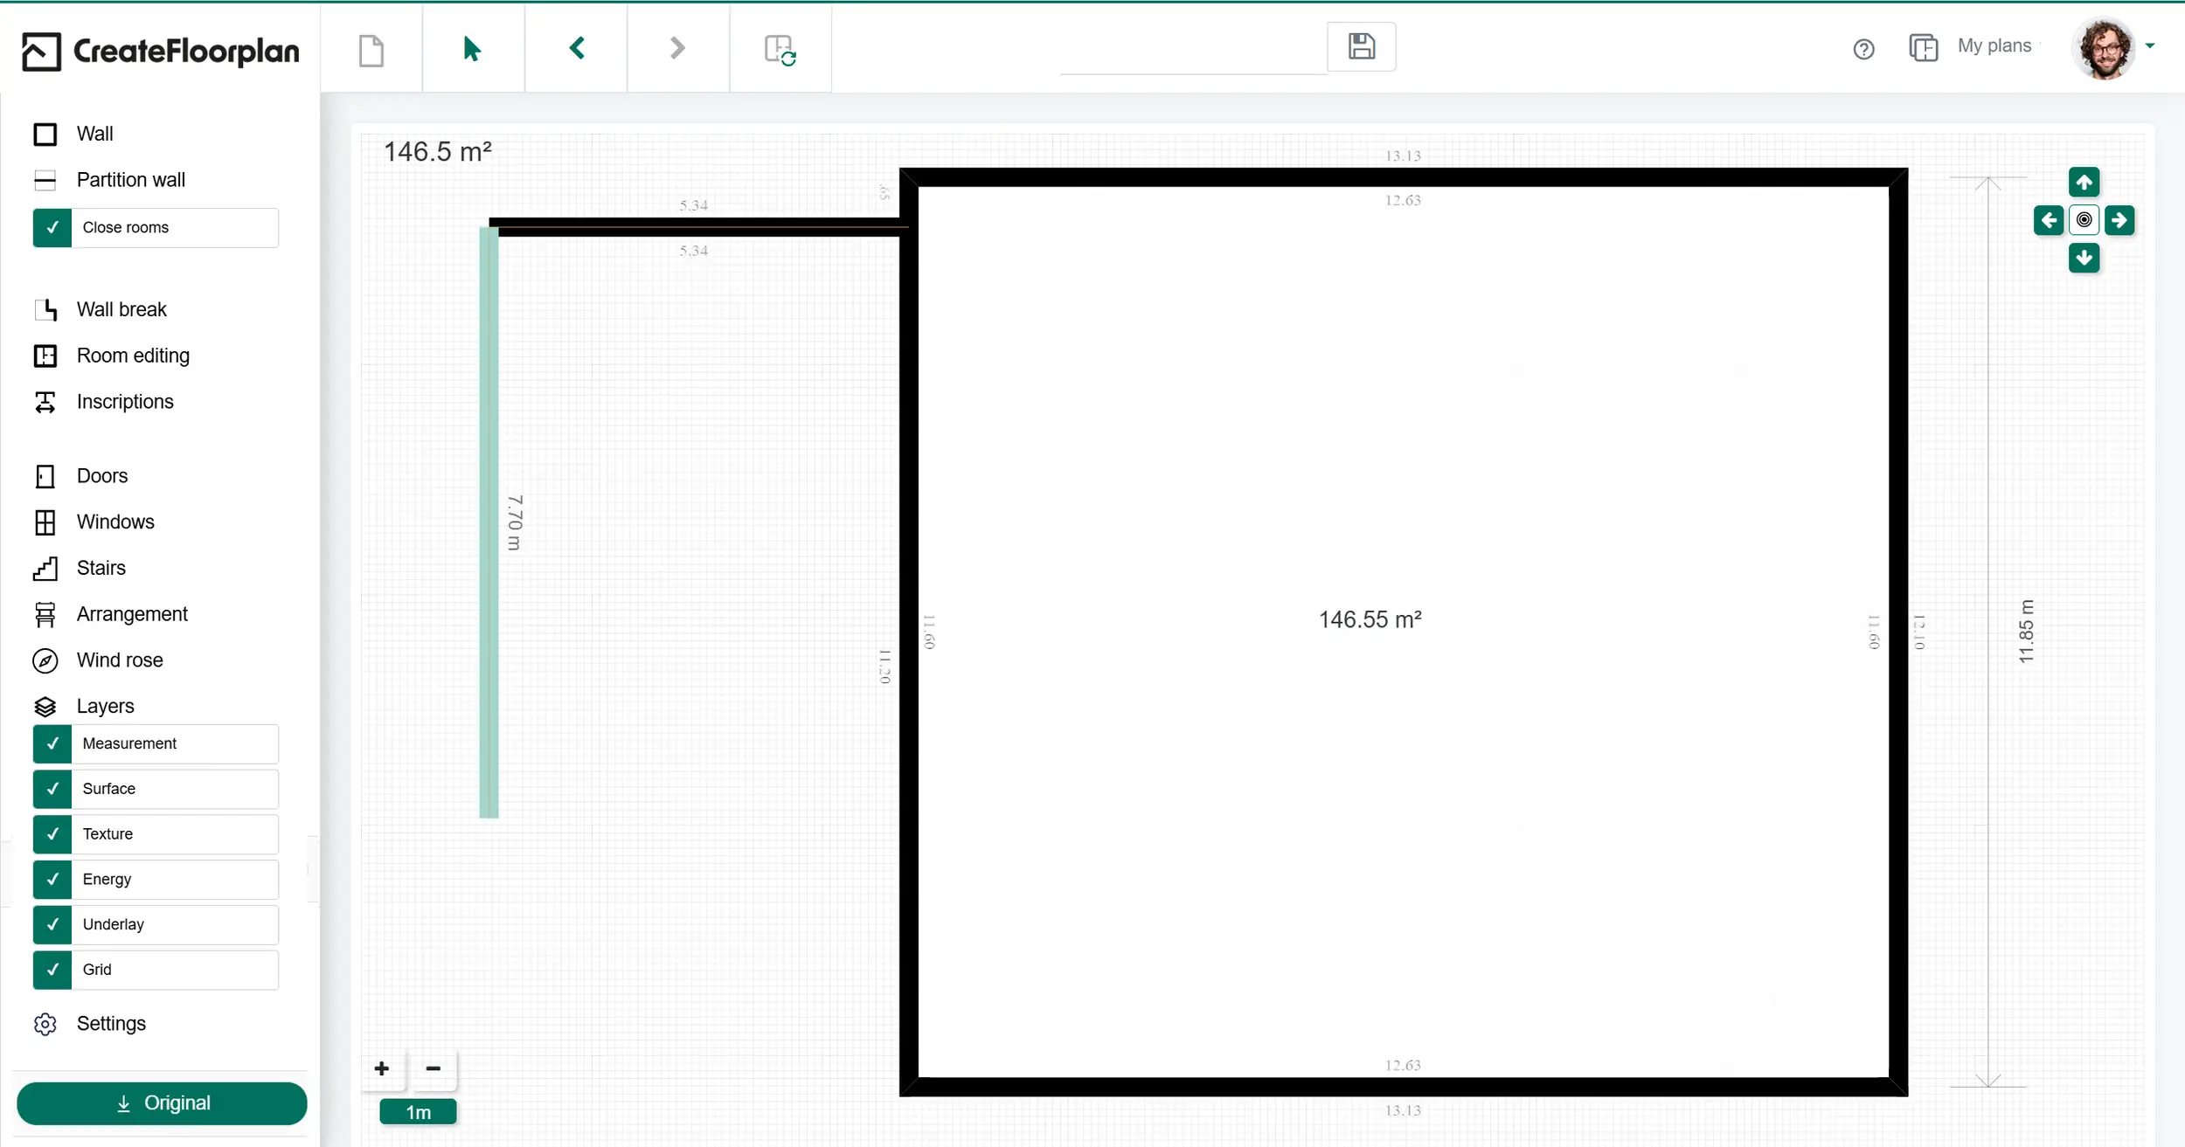The height and width of the screenshot is (1147, 2185).
Task: Uncheck the Close rooms checkbox
Action: pos(52,227)
